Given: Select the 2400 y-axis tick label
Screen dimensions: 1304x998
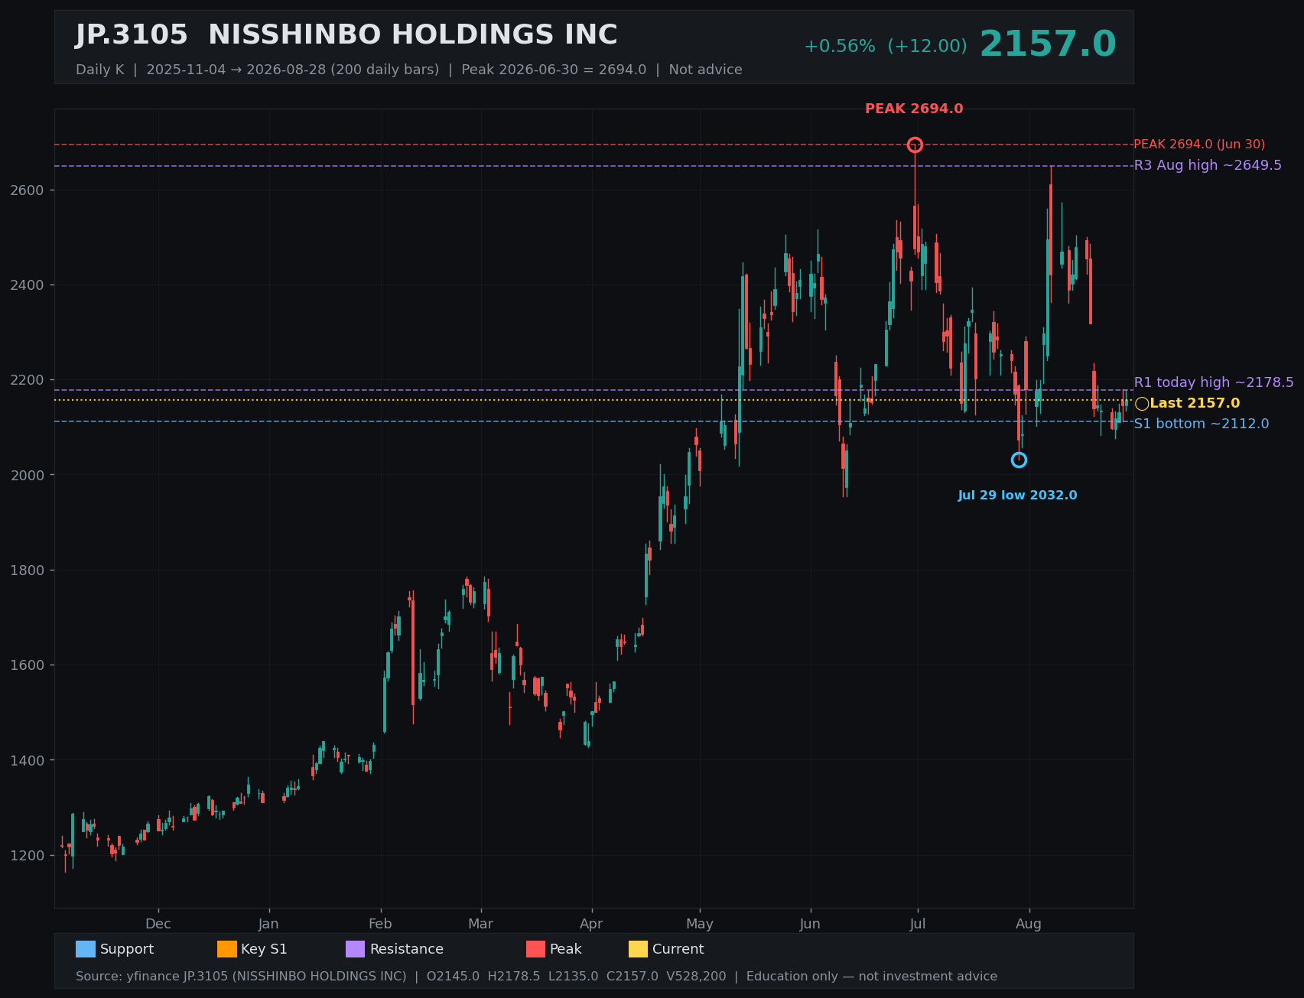Looking at the screenshot, I should pos(28,285).
